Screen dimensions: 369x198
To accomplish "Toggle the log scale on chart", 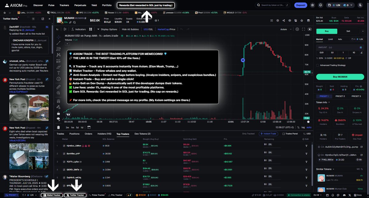I will 304,127.
